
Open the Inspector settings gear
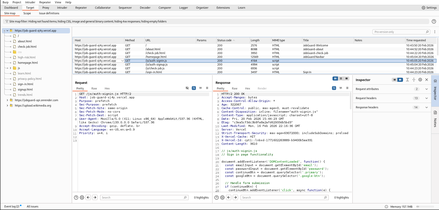point(420,80)
